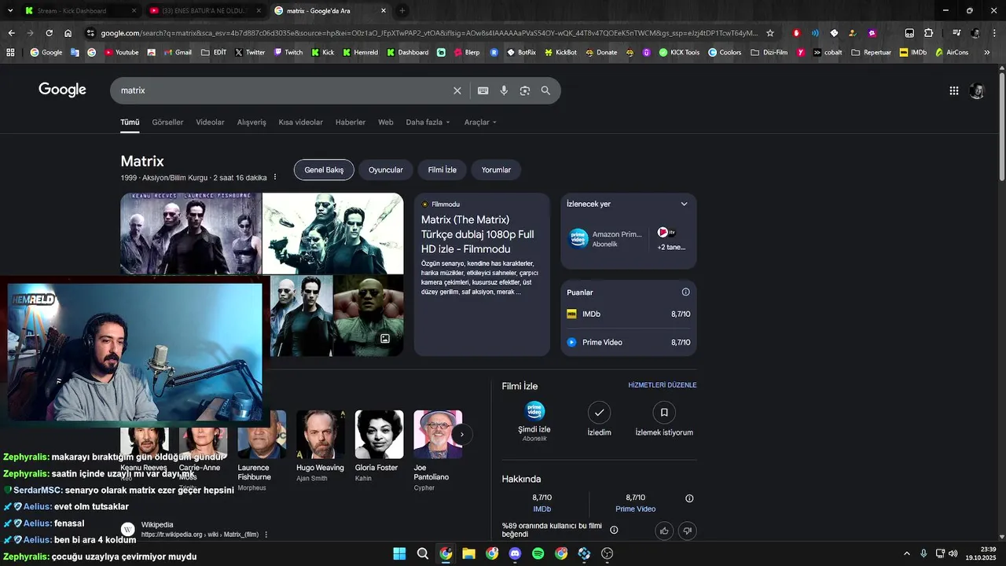This screenshot has width=1006, height=566.
Task: Open the IMDb 8,7/10 rating row
Action: coord(629,314)
